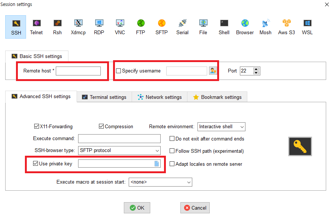Open the Bookmark settings tab
The height and width of the screenshot is (223, 331).
[217, 97]
